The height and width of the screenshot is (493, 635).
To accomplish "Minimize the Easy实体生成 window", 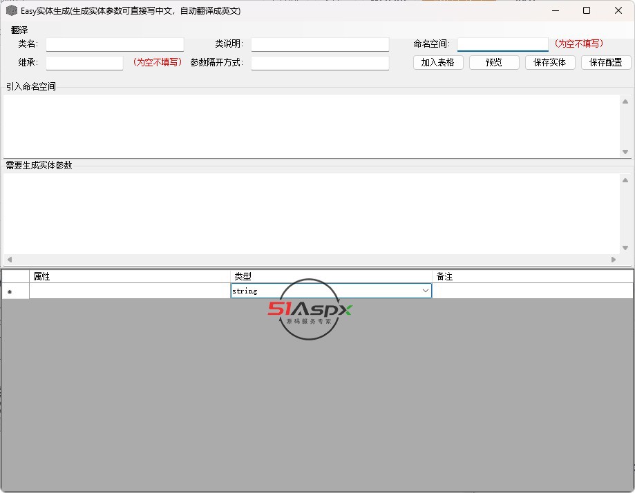I will pos(556,10).
